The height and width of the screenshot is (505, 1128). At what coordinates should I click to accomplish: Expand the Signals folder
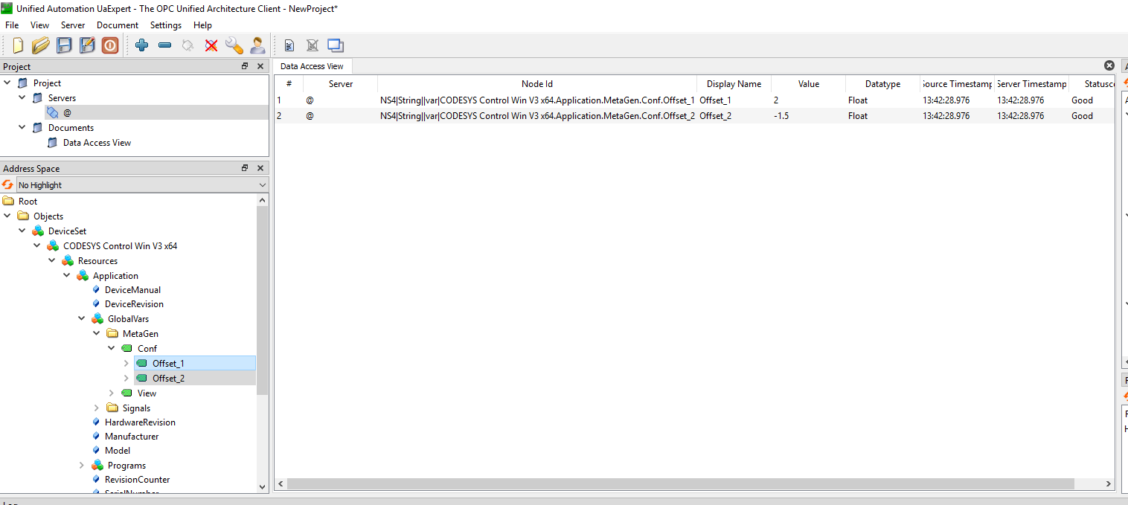[x=97, y=408]
